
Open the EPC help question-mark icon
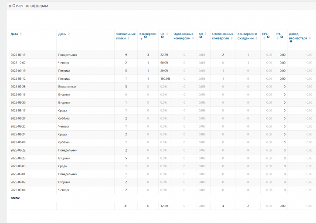click(268, 37)
